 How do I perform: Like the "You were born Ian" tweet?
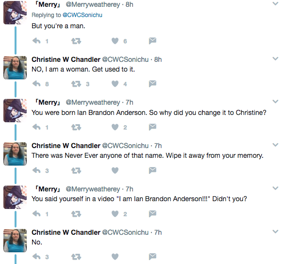point(115,127)
